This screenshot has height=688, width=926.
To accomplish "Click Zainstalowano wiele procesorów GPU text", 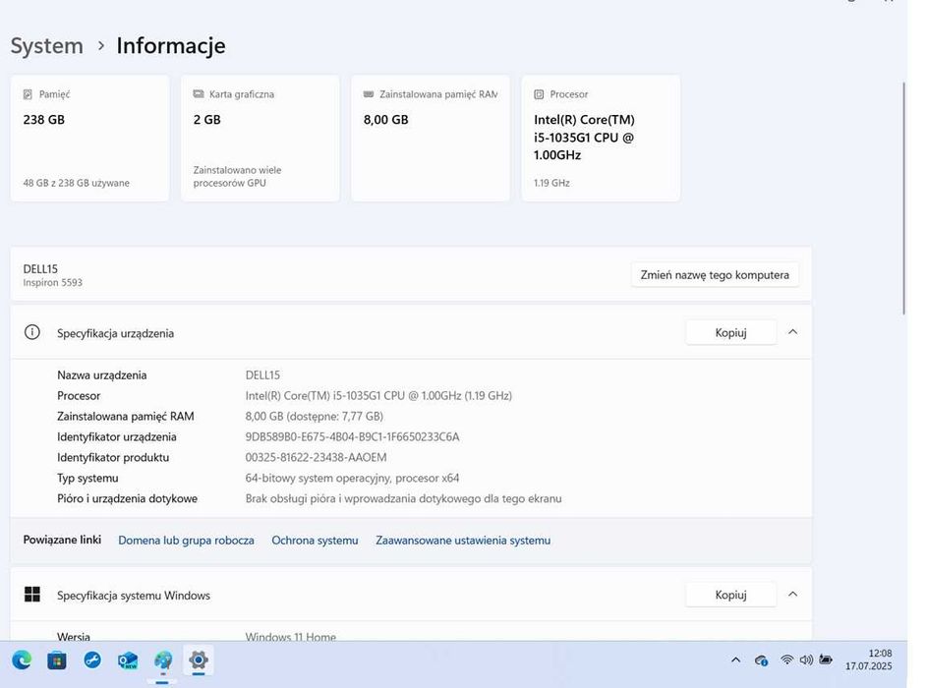I will click(238, 177).
